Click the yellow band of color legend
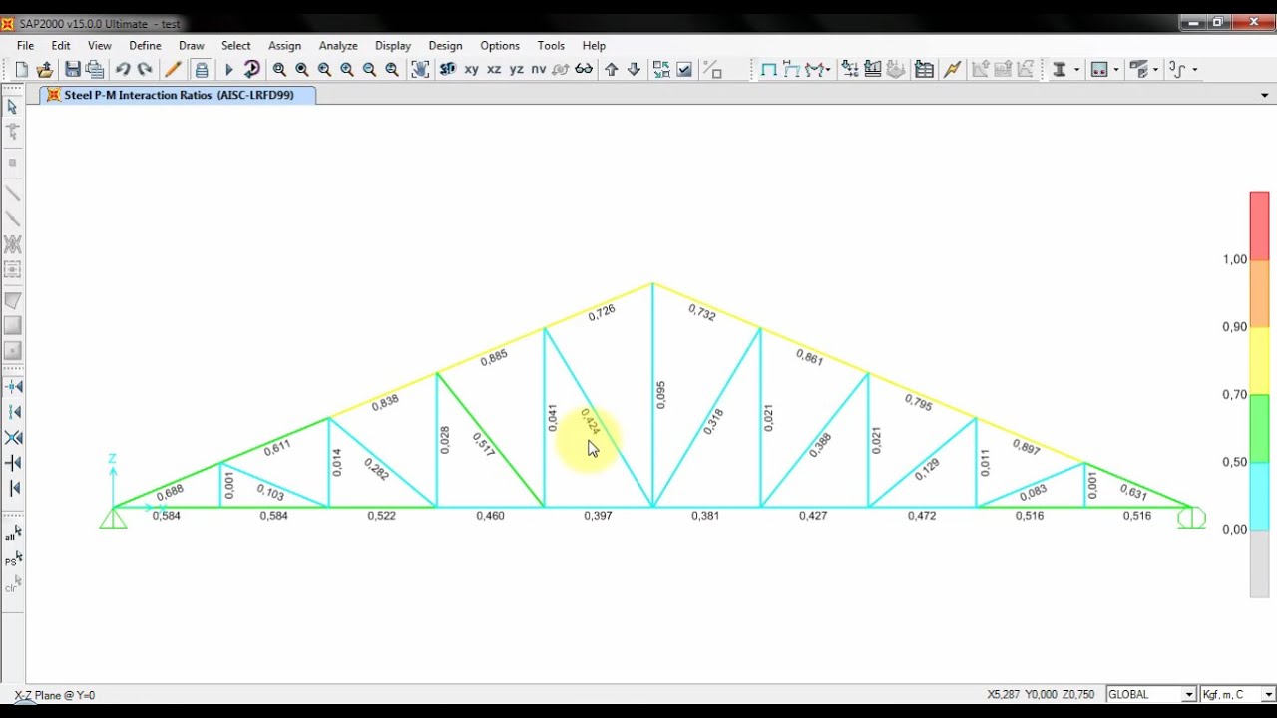This screenshot has width=1277, height=718. [x=1259, y=361]
